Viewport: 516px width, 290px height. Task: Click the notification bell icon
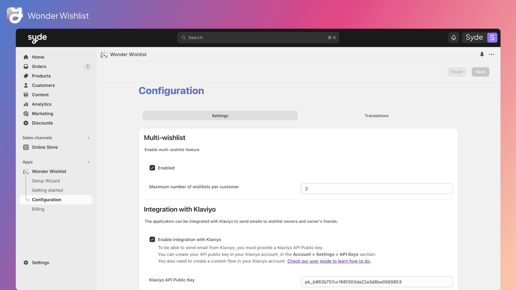453,38
